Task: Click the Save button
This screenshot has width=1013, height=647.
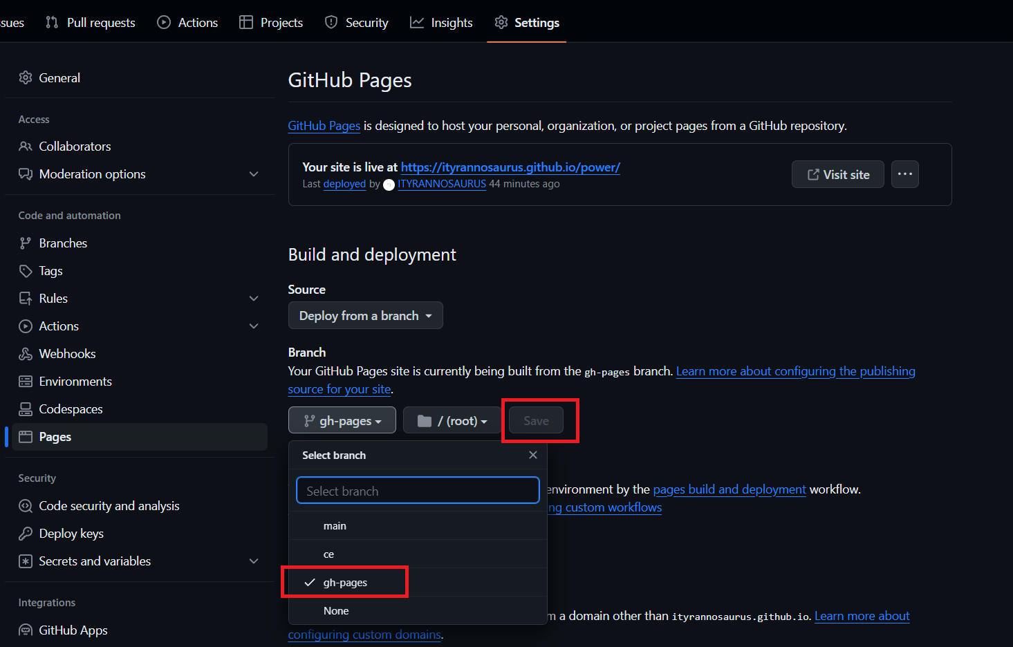Action: click(x=536, y=420)
